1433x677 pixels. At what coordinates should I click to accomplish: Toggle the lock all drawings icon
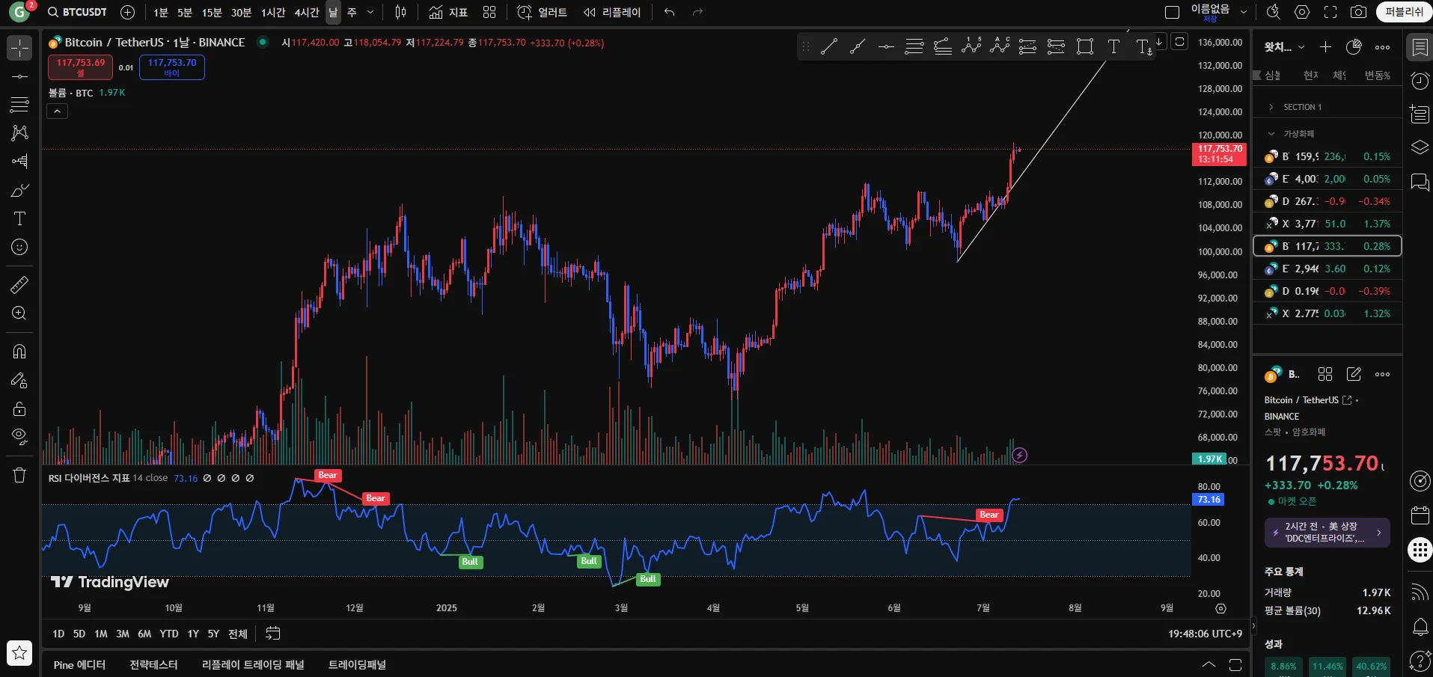click(x=19, y=408)
